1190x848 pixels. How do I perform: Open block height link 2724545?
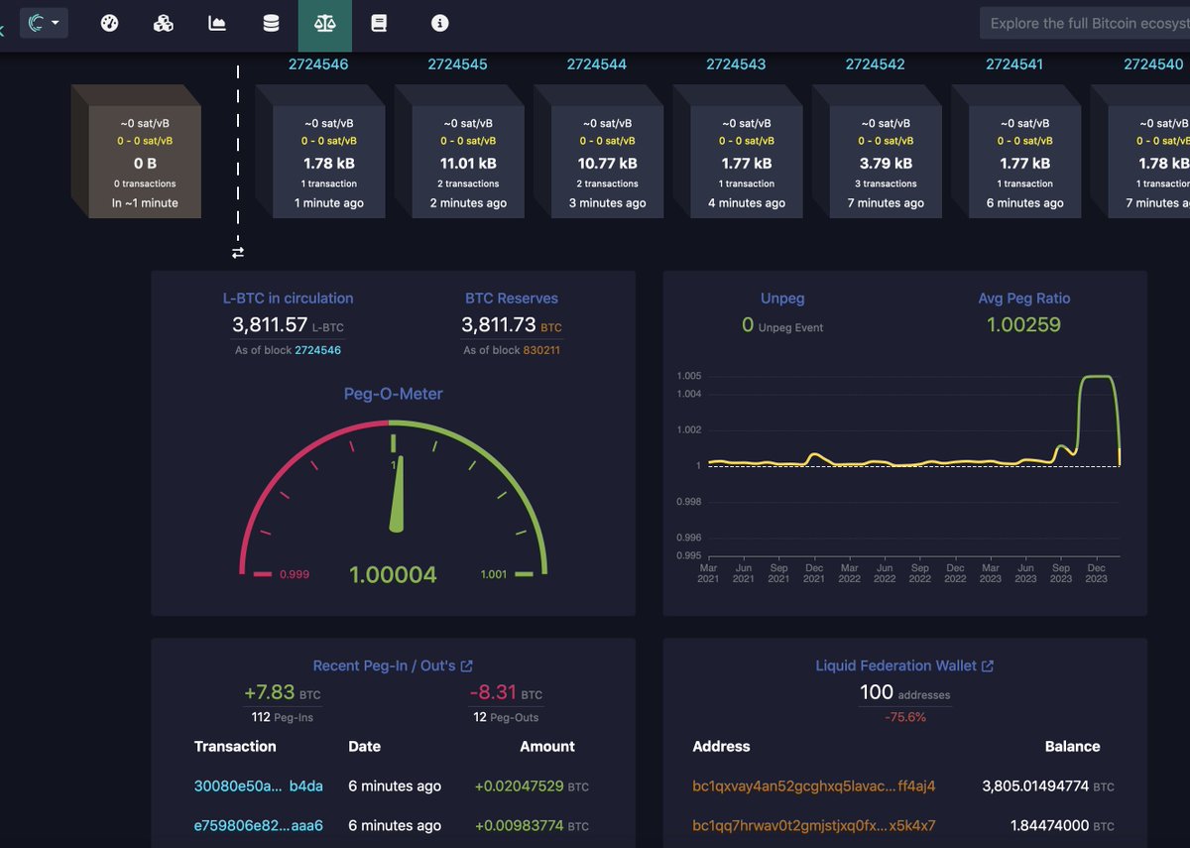pyautogui.click(x=457, y=64)
